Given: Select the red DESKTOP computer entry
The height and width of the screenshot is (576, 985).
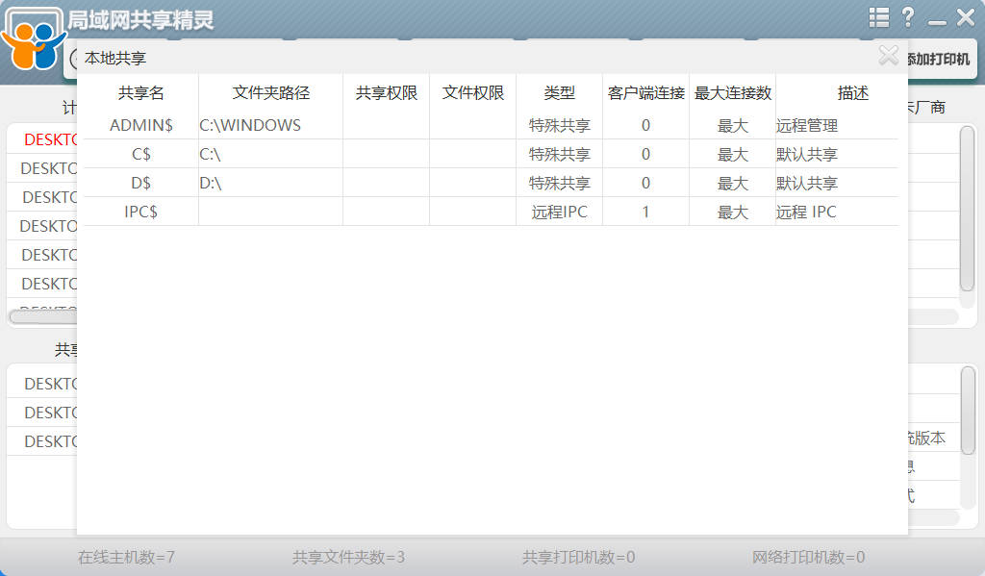Looking at the screenshot, I should click(50, 139).
